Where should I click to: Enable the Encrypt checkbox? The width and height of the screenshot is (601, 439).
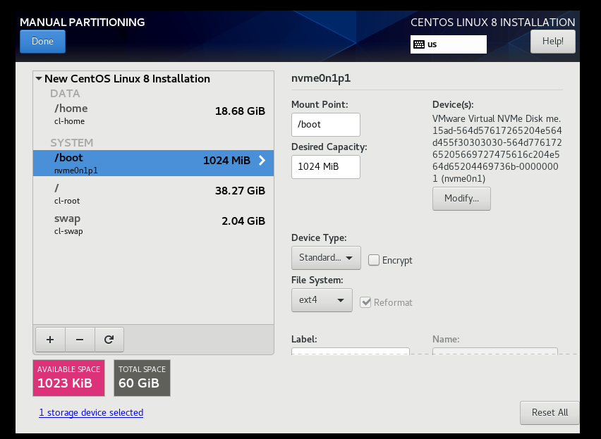click(x=374, y=260)
